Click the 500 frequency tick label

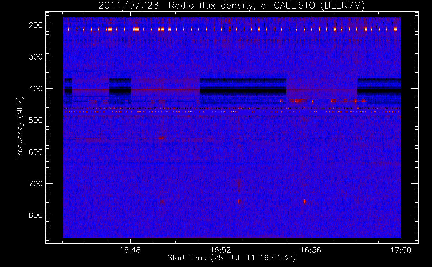[x=36, y=120]
